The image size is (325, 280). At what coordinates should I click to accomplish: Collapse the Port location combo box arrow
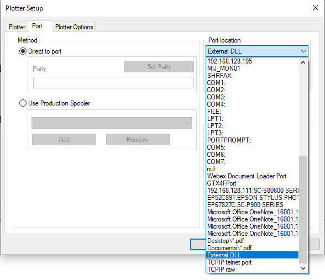pyautogui.click(x=303, y=51)
